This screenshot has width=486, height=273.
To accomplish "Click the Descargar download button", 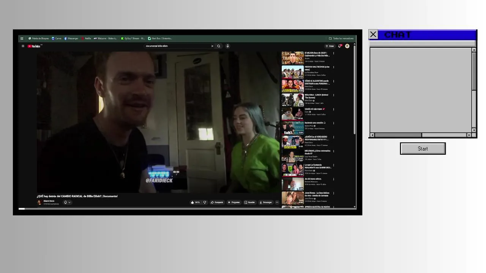I will click(x=265, y=202).
